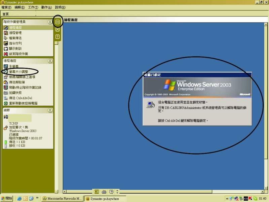
Task: Click the Symantec pcAnywhere taskbar button
Action: (105, 199)
